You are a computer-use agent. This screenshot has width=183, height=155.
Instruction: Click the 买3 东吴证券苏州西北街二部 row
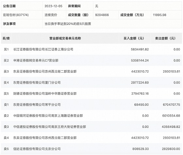pos(91,72)
